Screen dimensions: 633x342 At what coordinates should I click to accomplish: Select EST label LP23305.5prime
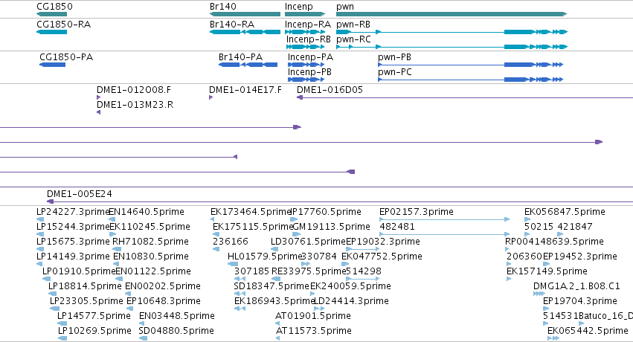tap(86, 301)
